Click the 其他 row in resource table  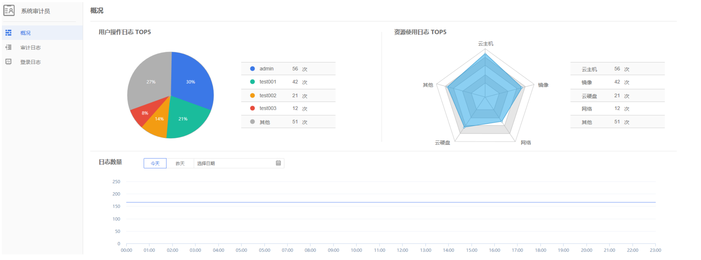[618, 122]
